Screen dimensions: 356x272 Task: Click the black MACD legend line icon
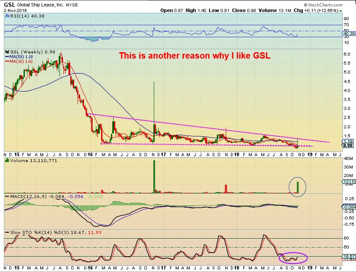point(7,197)
